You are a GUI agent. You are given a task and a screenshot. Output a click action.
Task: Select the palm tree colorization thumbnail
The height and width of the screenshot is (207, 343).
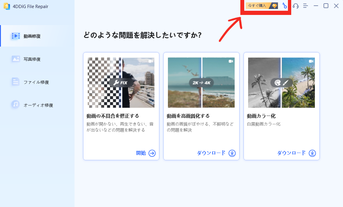(281, 82)
